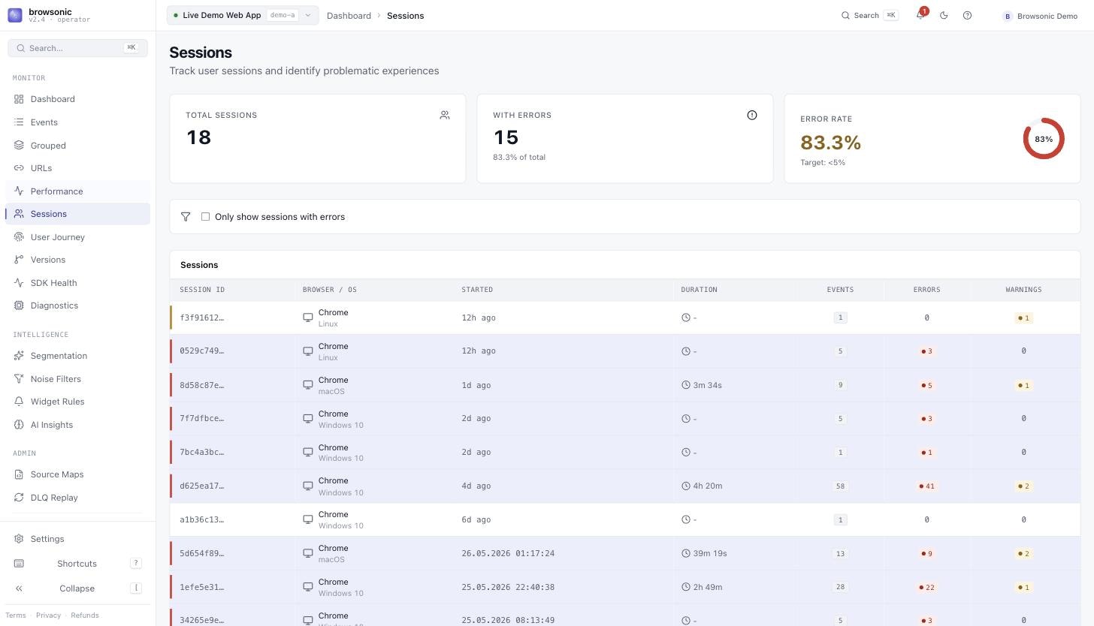Sort by the Started column header
This screenshot has width=1094, height=626.
tap(477, 290)
